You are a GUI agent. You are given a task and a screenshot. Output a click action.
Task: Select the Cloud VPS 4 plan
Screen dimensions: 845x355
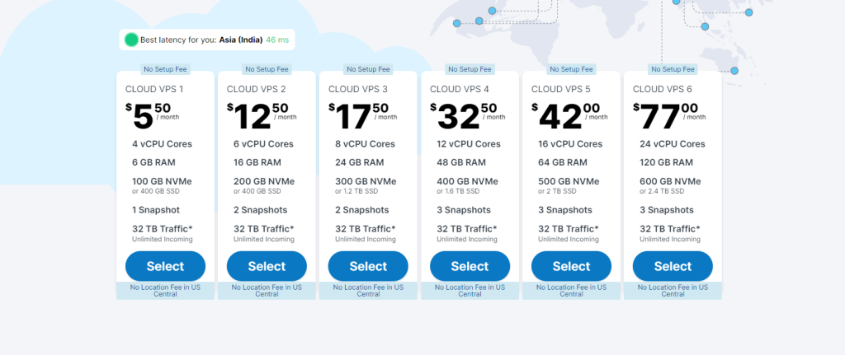tap(470, 266)
